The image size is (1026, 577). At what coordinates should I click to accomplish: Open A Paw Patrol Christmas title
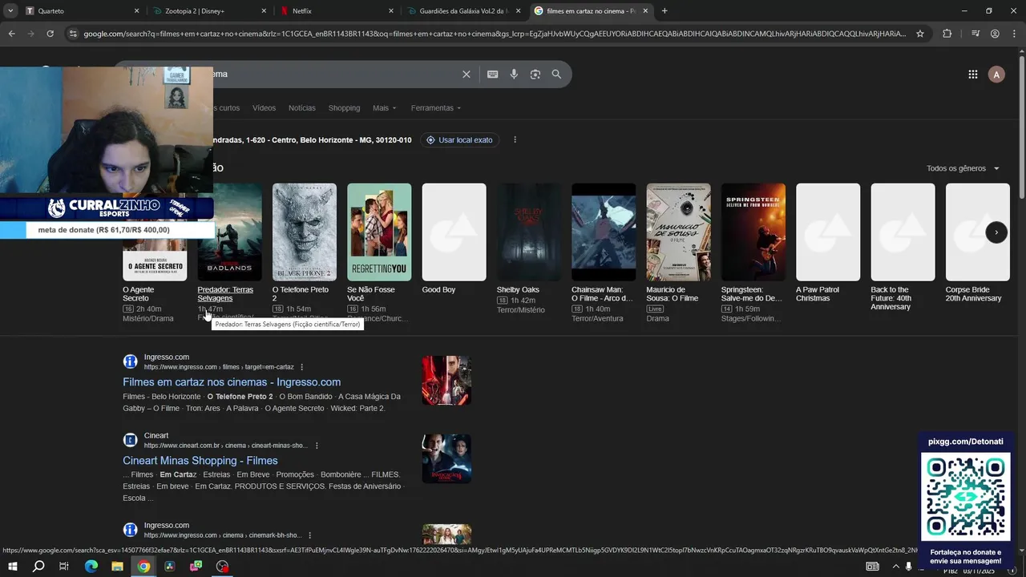point(818,294)
